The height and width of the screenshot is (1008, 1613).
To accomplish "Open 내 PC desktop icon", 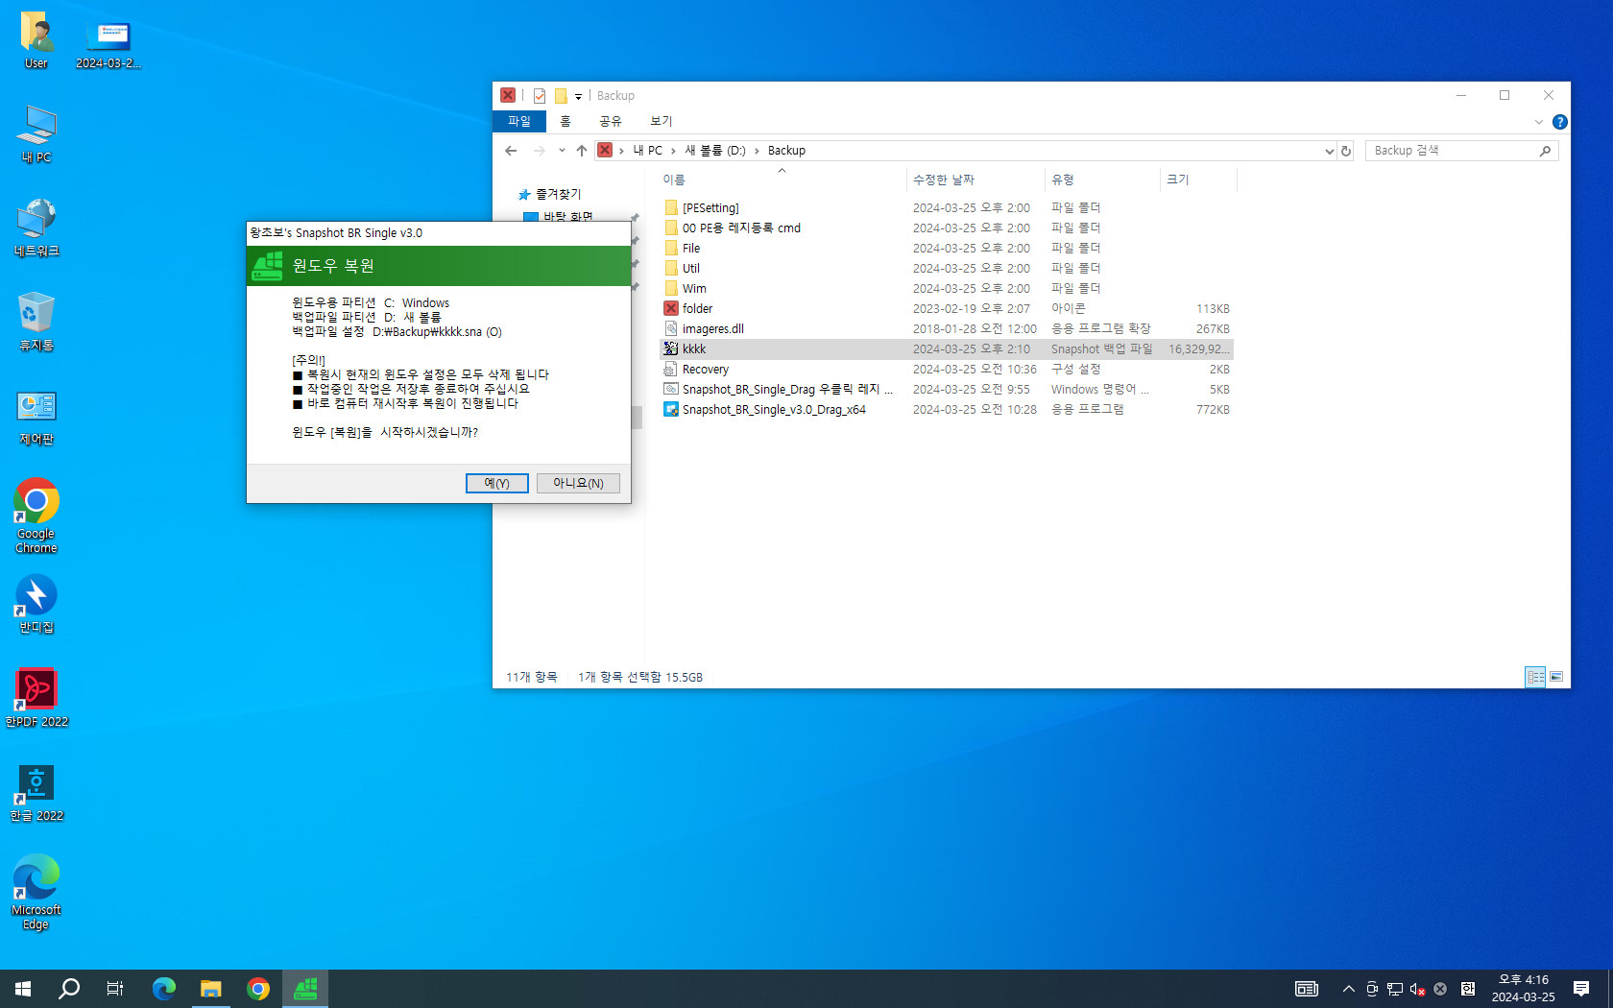I will (36, 134).
